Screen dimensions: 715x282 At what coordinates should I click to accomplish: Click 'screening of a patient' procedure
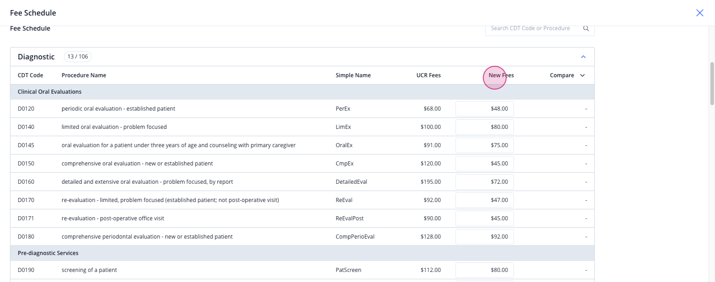89,270
